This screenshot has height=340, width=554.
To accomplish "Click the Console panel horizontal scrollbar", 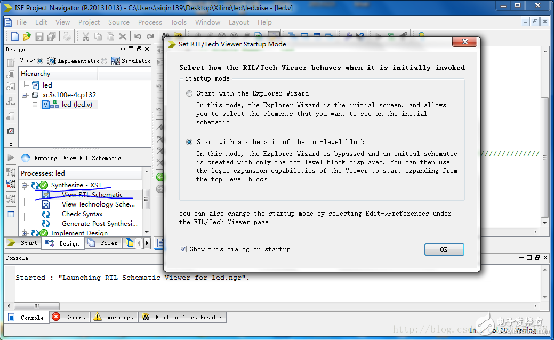I will 36,305.
